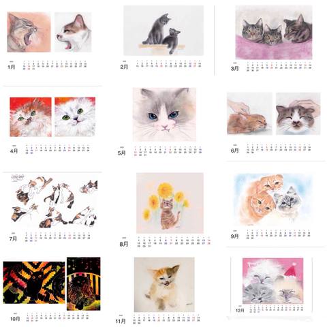The image size is (327, 327).
Task: Open the calico cats sketch collage for July
Action: [54, 201]
